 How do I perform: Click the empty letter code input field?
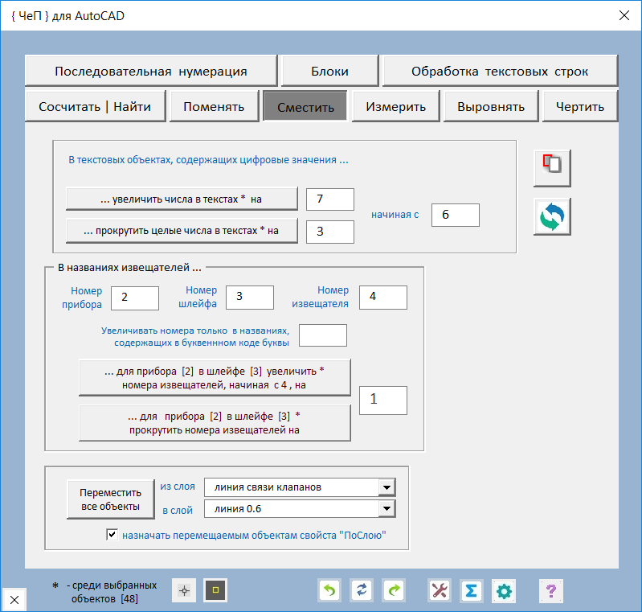(x=322, y=335)
